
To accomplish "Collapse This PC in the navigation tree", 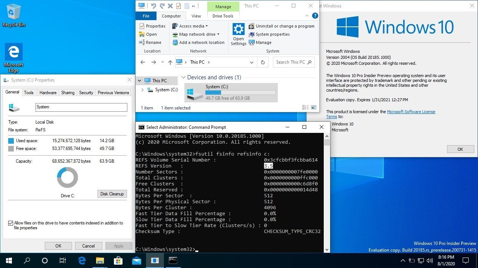I will 140,80.
